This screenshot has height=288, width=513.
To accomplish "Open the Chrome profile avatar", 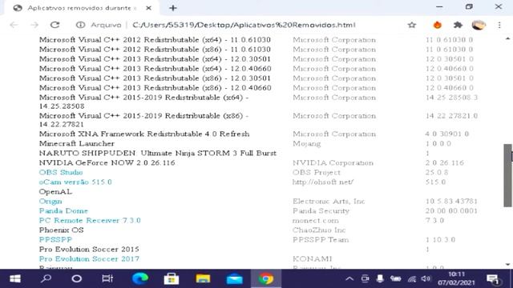I will point(479,25).
